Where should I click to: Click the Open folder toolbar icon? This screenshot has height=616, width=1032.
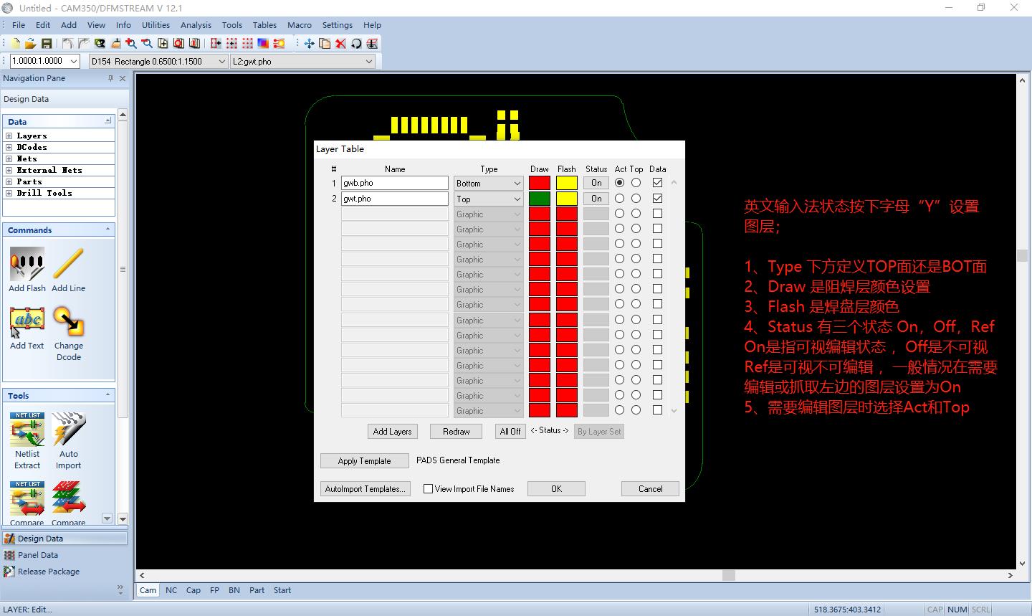coord(30,44)
